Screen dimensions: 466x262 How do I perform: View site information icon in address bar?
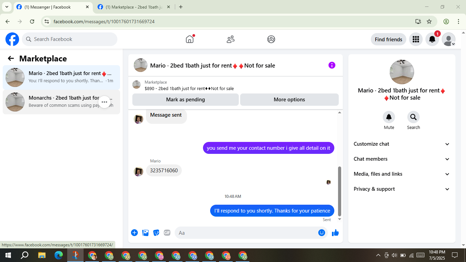[47, 21]
